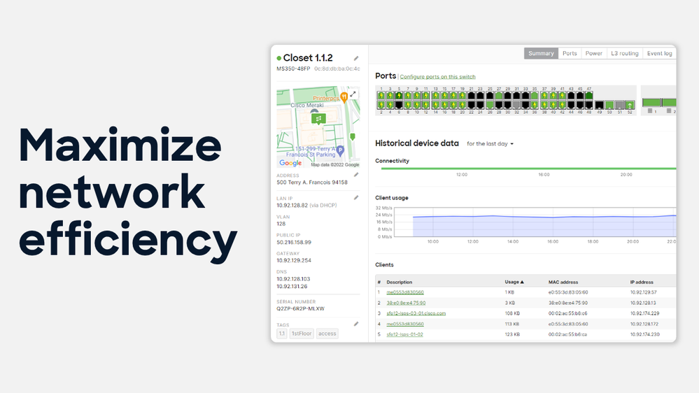Go to the Power tab

(593, 53)
